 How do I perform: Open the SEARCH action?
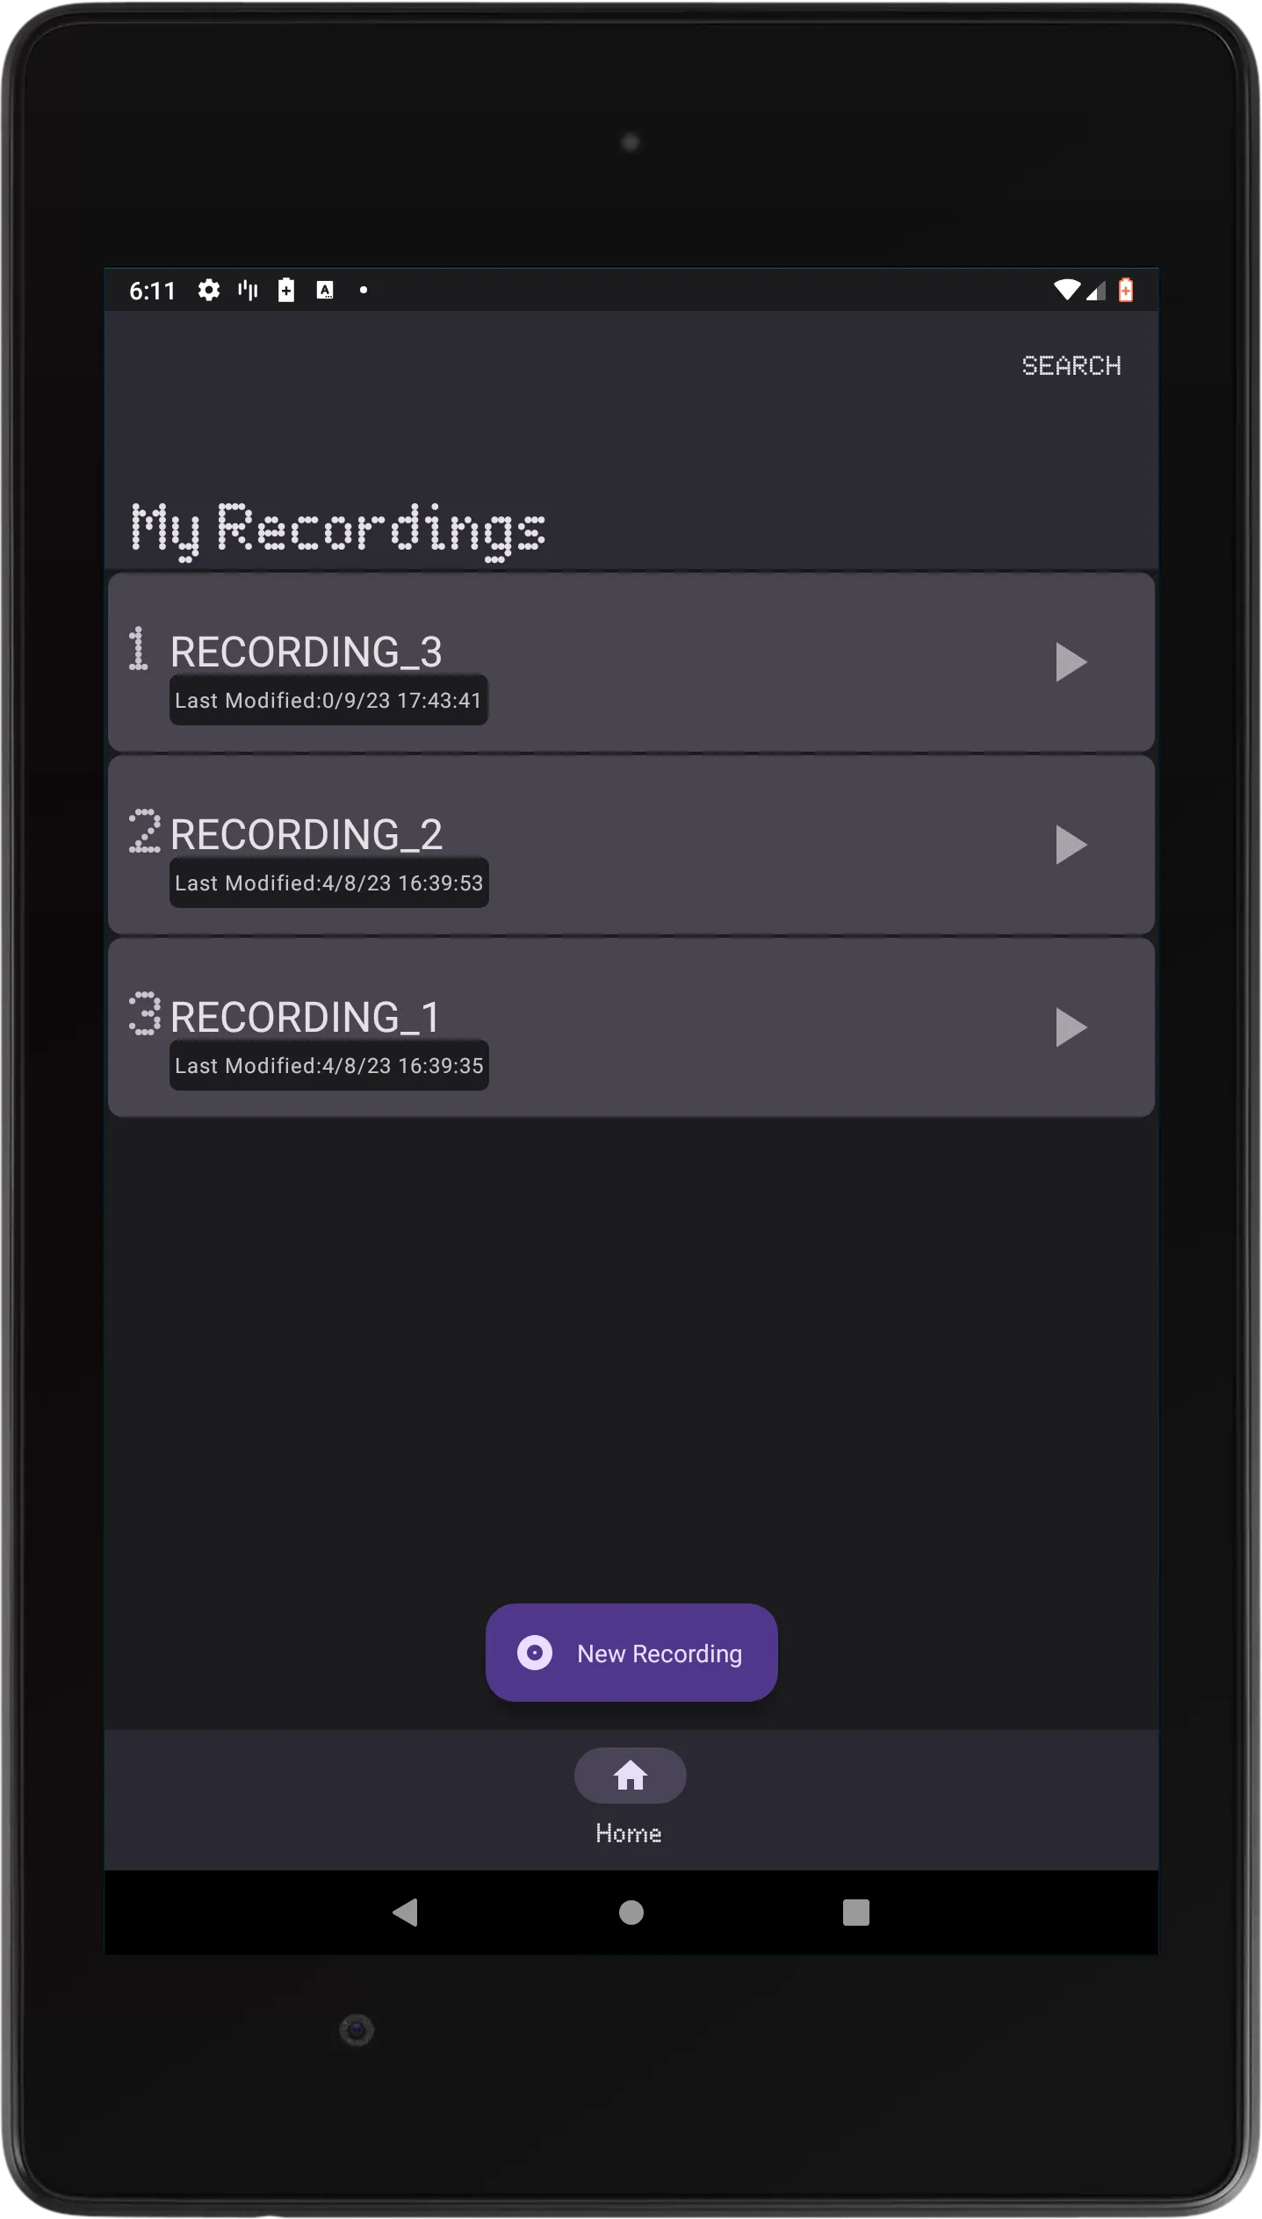pos(1071,365)
